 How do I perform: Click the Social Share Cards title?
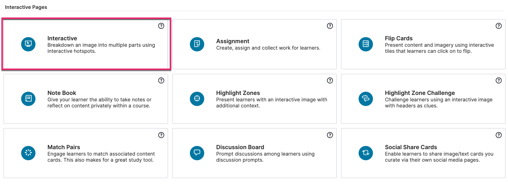411,147
